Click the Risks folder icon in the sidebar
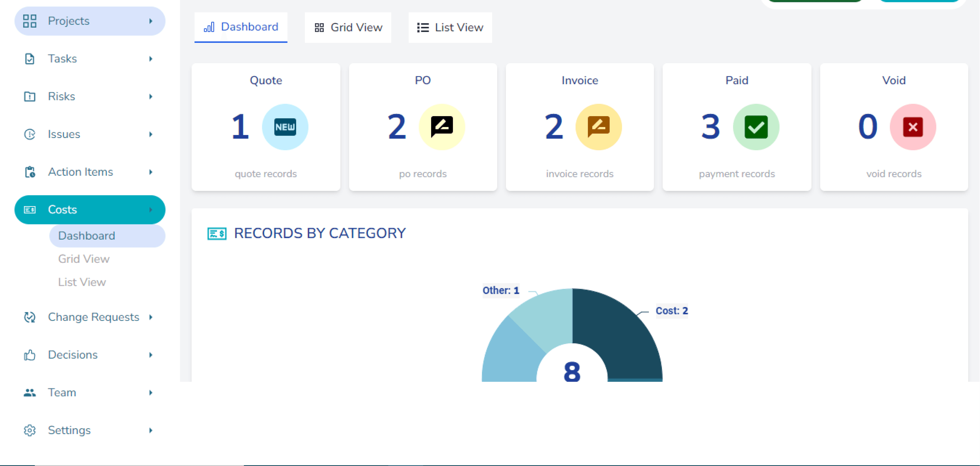The width and height of the screenshot is (980, 466). [x=30, y=97]
